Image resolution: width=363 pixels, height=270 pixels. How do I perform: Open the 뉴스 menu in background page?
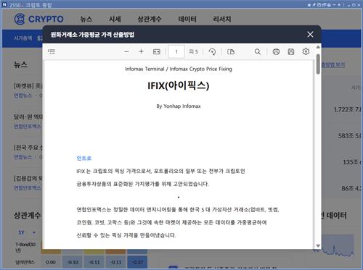pyautogui.click(x=86, y=19)
